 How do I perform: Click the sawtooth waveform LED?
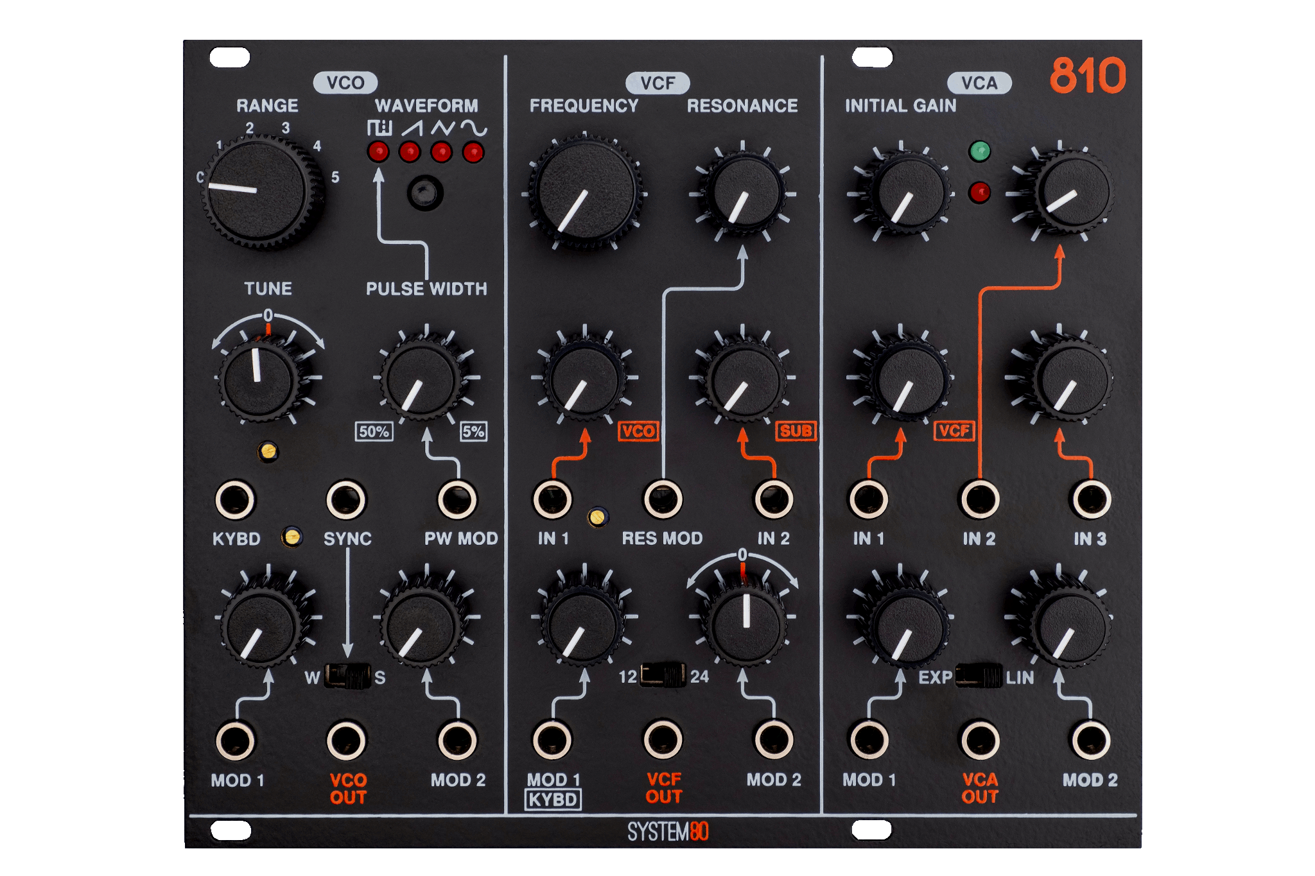(x=410, y=153)
